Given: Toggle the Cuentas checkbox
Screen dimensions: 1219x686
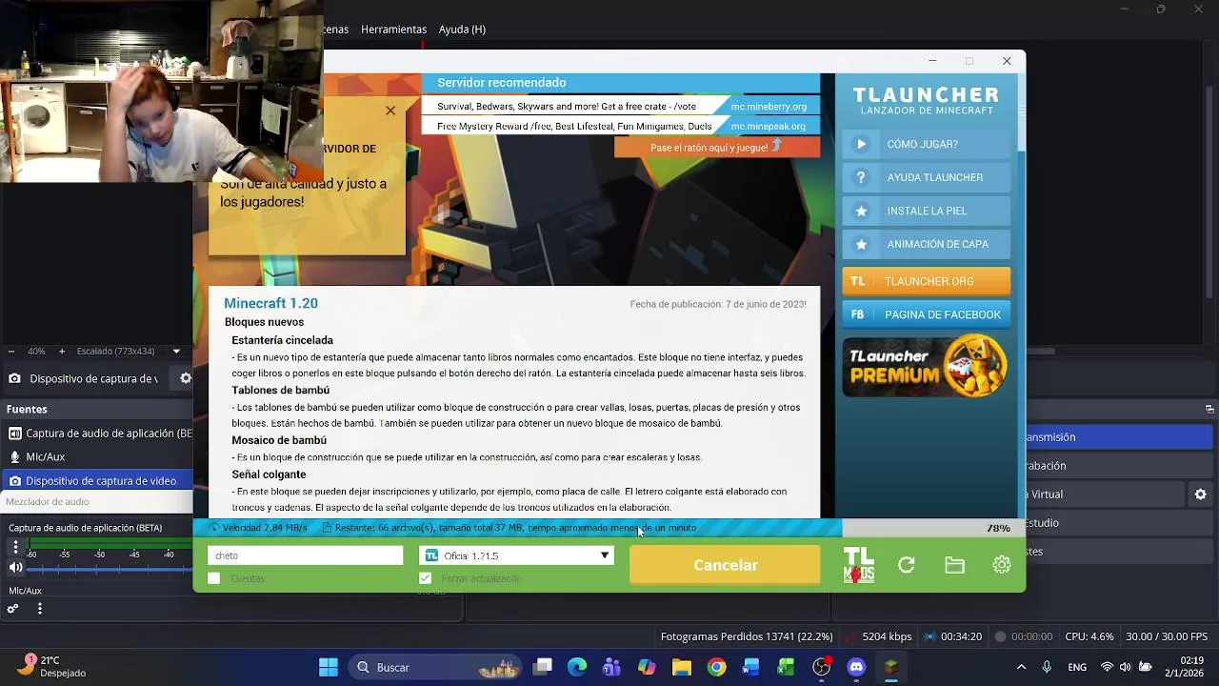Looking at the screenshot, I should 214,578.
